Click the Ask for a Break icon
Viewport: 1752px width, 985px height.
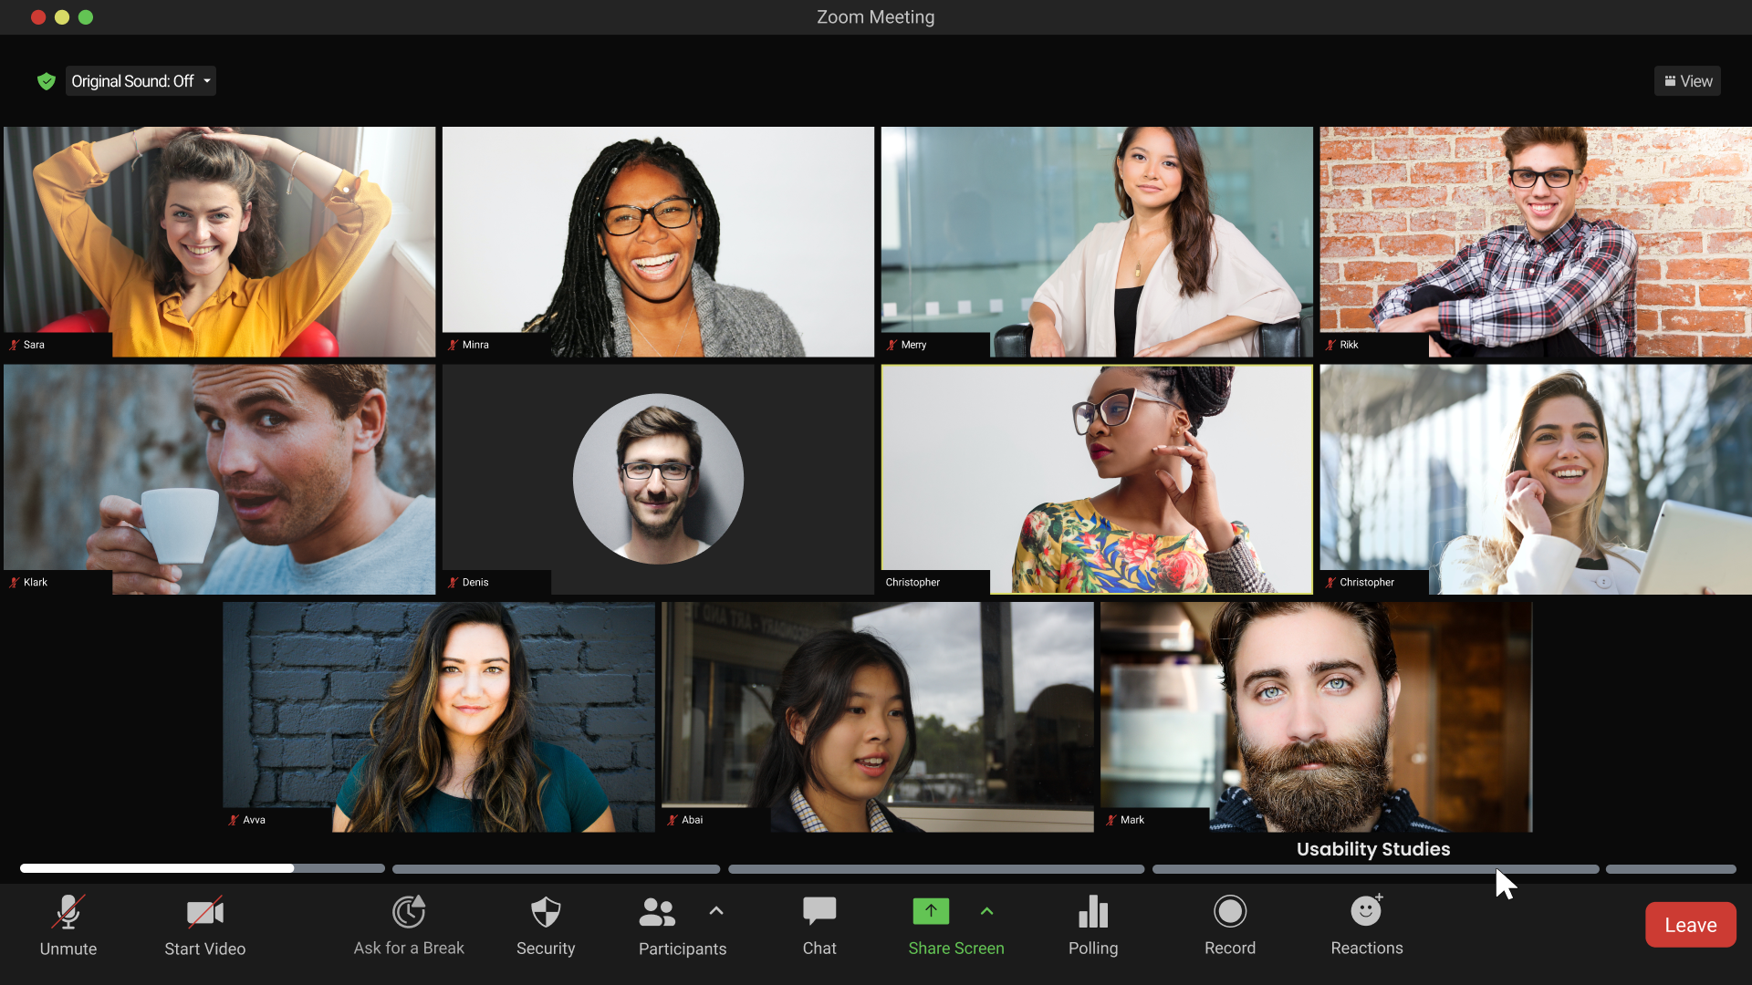click(409, 912)
